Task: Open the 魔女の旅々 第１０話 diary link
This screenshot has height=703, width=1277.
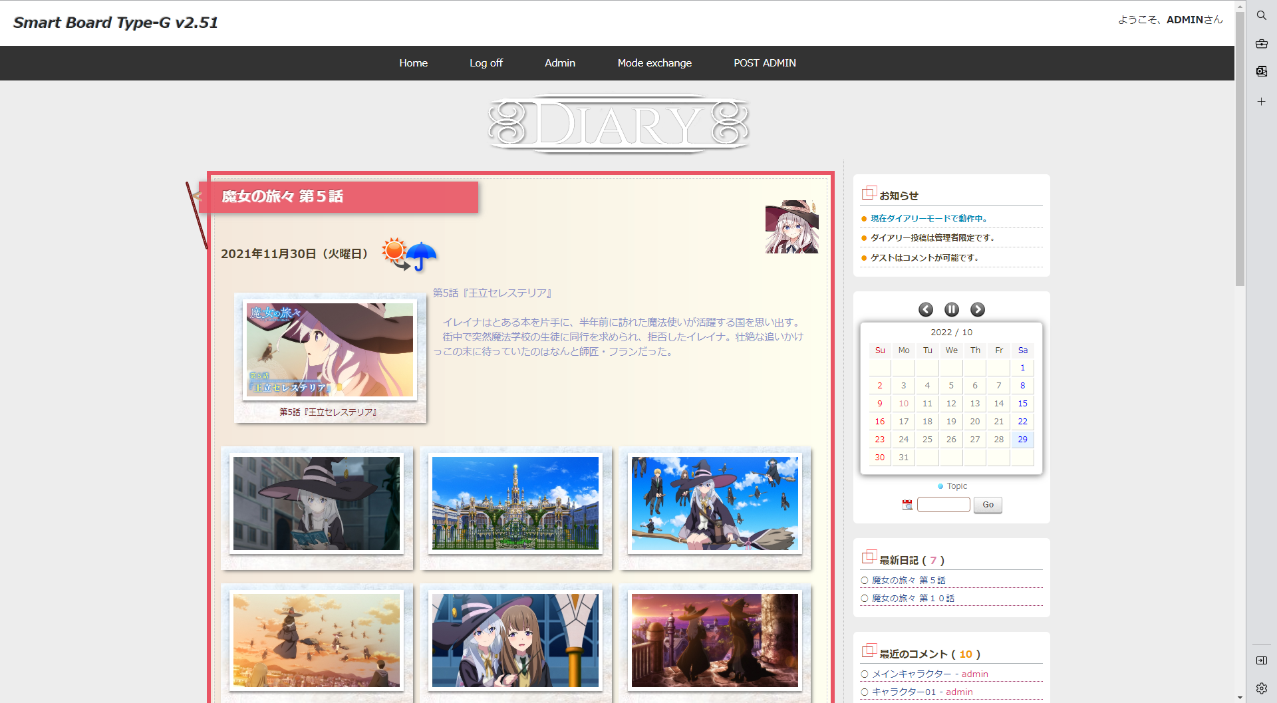Action: (x=913, y=599)
